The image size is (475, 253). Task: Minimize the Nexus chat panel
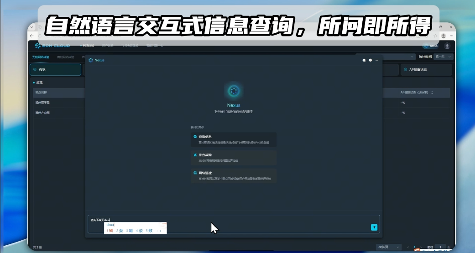[377, 60]
